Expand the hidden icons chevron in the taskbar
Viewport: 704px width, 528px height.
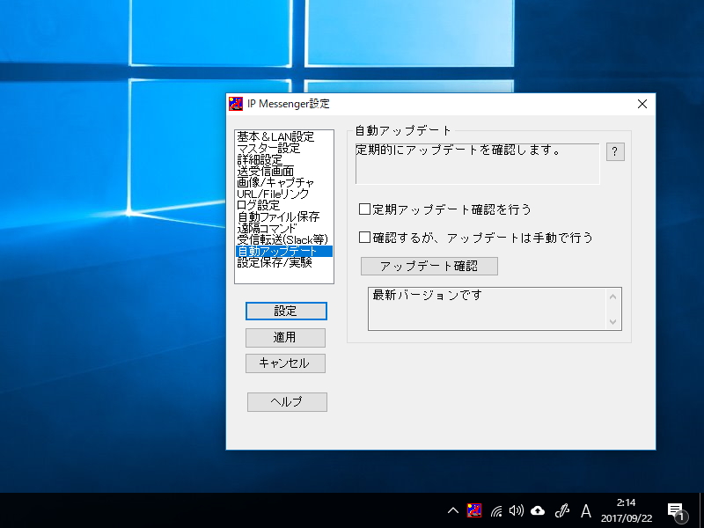coord(452,510)
